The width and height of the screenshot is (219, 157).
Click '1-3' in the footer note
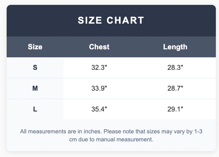pos(198,131)
